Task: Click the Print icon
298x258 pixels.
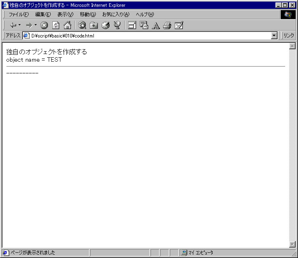Action: tap(167, 25)
